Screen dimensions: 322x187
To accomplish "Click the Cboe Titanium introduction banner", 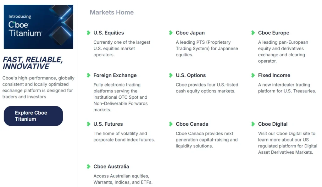I will click(x=38, y=26).
